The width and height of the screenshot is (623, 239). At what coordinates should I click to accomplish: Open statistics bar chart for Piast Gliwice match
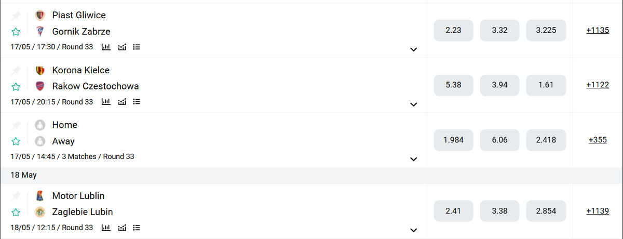click(106, 47)
